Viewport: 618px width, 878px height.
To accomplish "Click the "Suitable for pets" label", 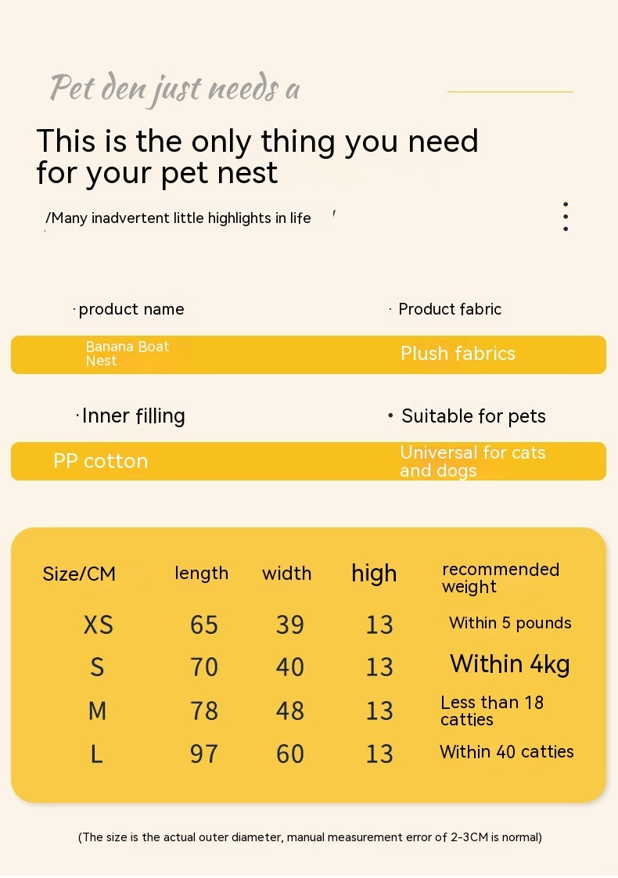I will pos(473,416).
